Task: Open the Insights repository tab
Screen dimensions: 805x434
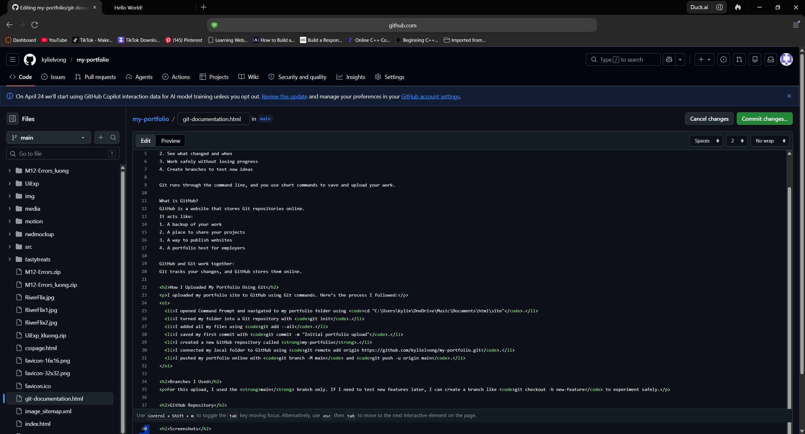Action: point(351,77)
